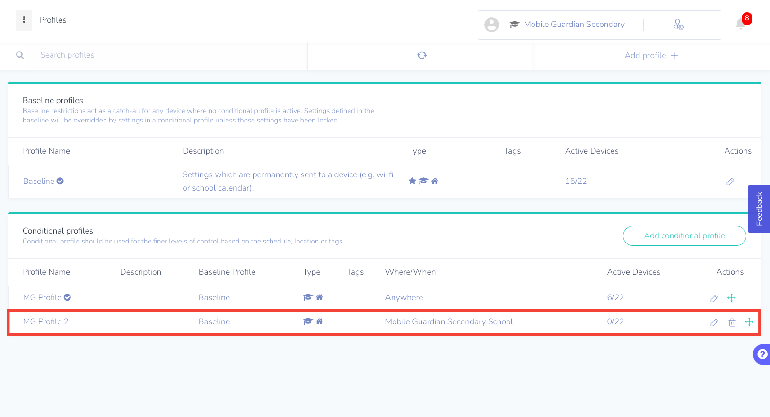Open the Baseline profile name link
This screenshot has height=417, width=770.
click(x=39, y=181)
